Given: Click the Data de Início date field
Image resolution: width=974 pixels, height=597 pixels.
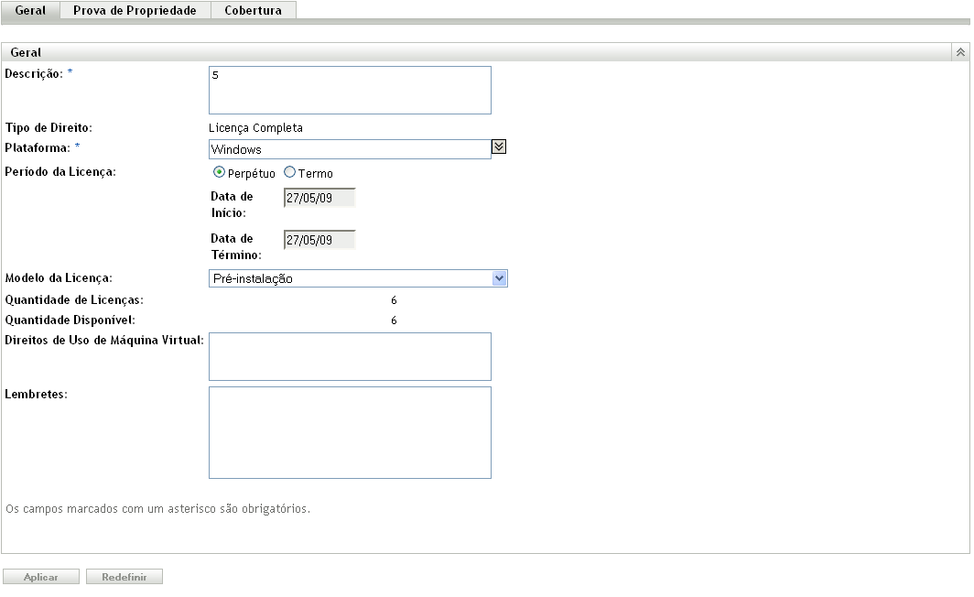Looking at the screenshot, I should point(319,198).
